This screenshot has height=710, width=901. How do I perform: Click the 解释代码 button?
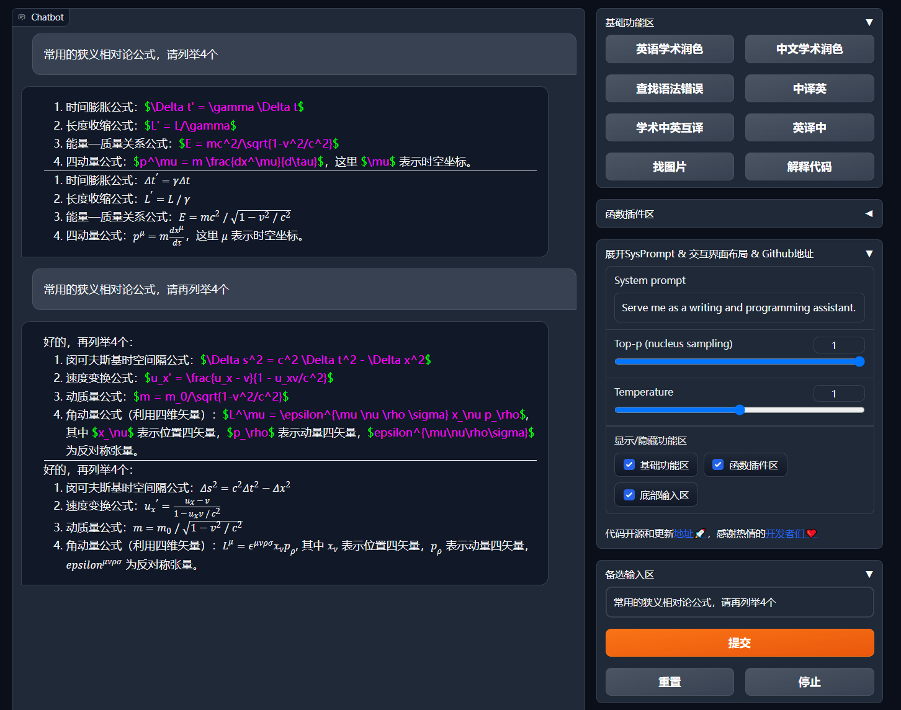point(809,167)
